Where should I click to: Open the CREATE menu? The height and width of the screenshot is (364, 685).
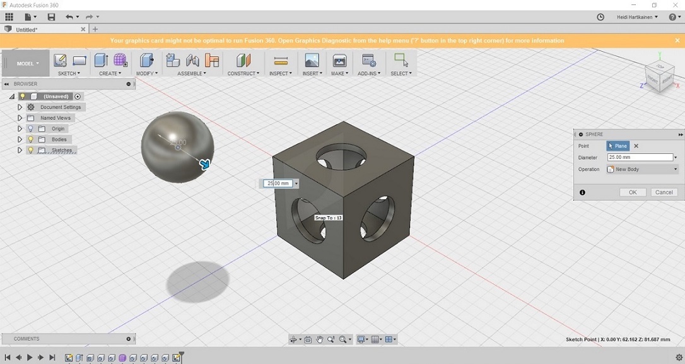110,73
